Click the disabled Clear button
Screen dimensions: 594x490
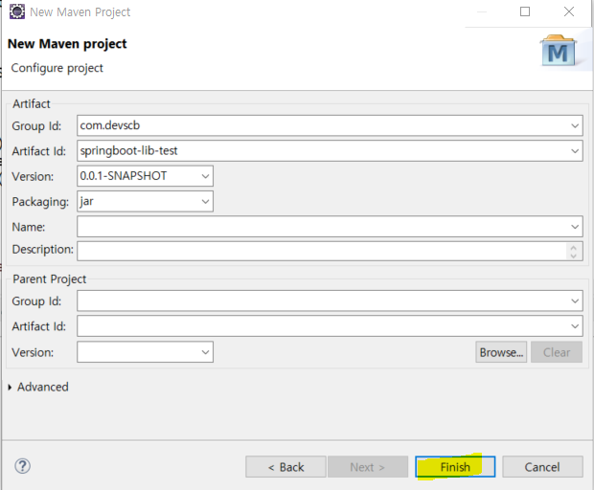coord(556,352)
